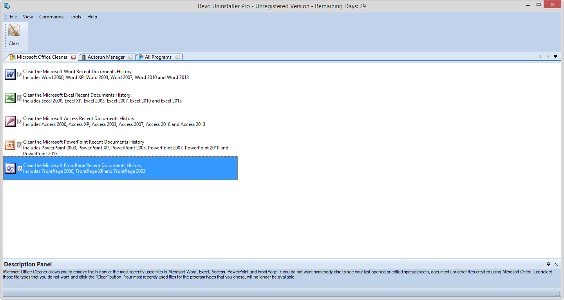Click the window resize grip in status bar
Viewport: 564px width, 300px height.
[558, 294]
